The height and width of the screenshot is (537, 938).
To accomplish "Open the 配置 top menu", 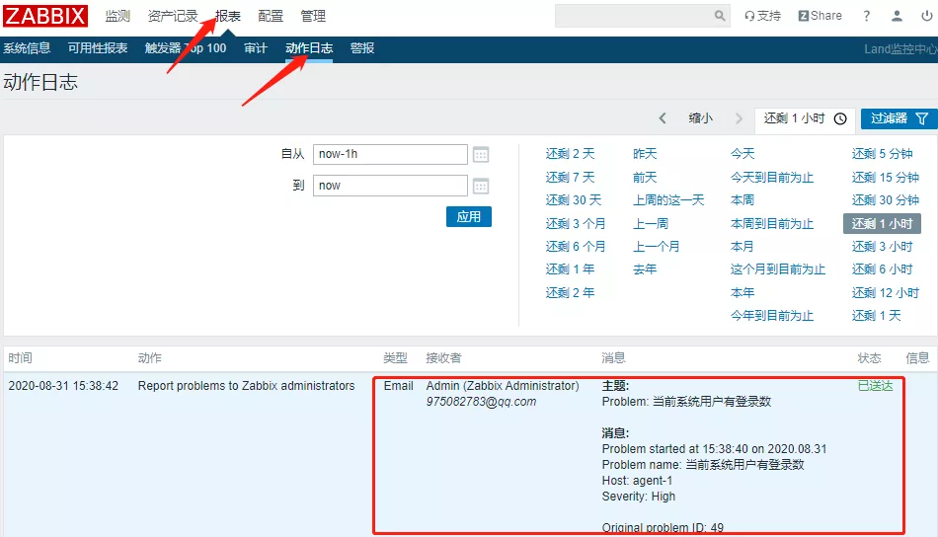I will tap(271, 16).
